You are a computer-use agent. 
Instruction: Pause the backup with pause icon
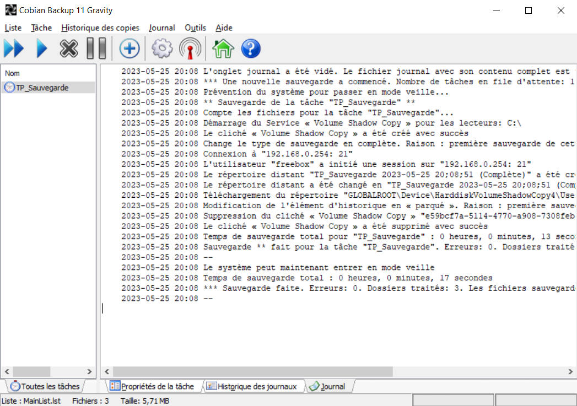tap(96, 48)
